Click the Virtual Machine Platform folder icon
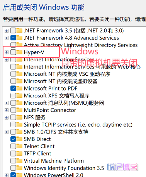Screen dimensions: 146x177 coord(19,161)
